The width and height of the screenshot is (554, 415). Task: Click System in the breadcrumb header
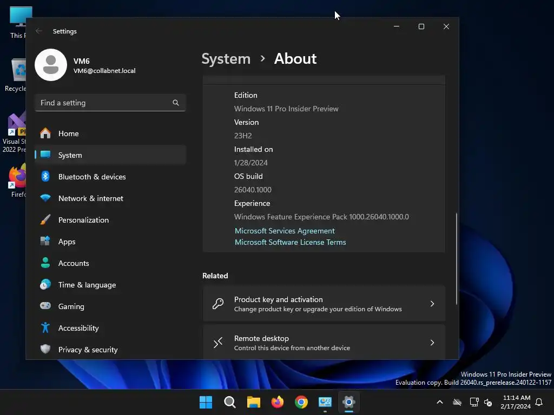(226, 59)
